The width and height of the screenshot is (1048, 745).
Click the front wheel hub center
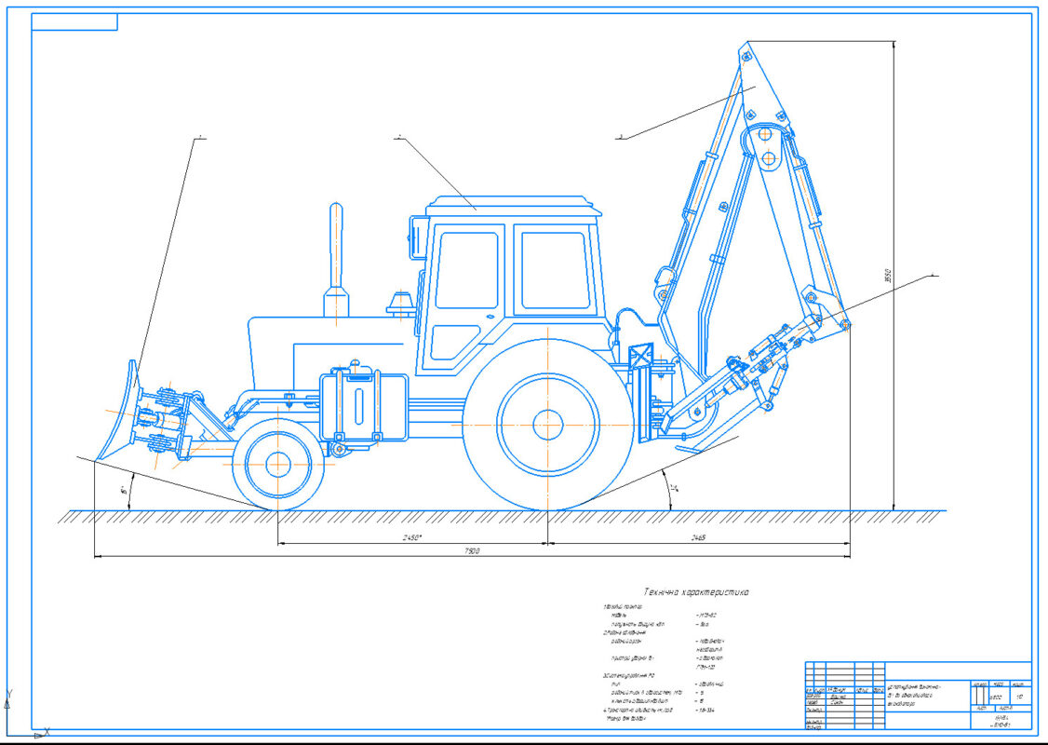[x=278, y=463]
